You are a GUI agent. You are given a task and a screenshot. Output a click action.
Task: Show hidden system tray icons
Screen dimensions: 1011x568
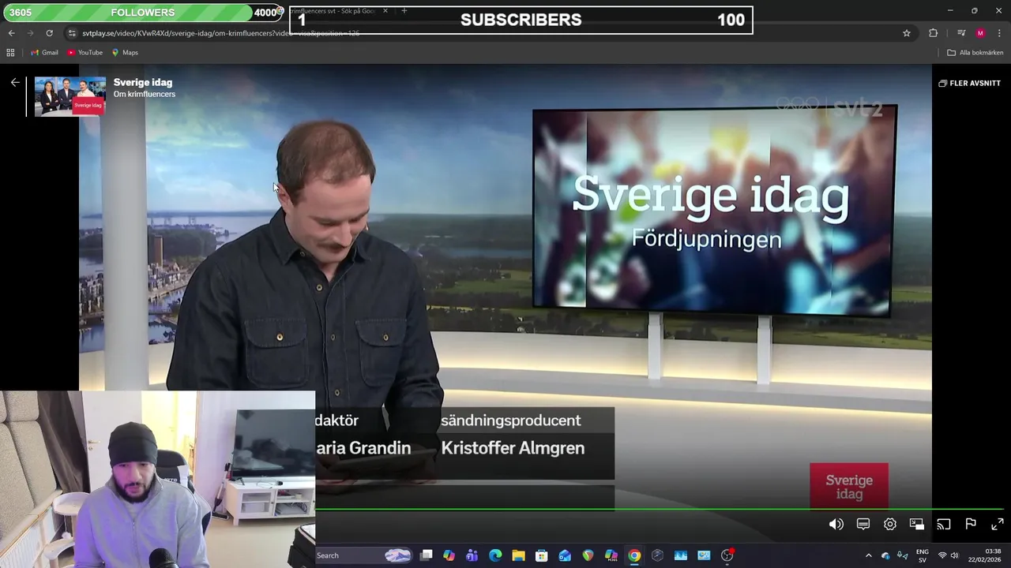pyautogui.click(x=869, y=555)
